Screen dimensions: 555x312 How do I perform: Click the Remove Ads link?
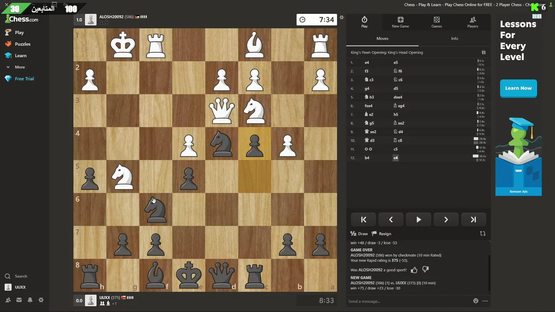click(518, 192)
